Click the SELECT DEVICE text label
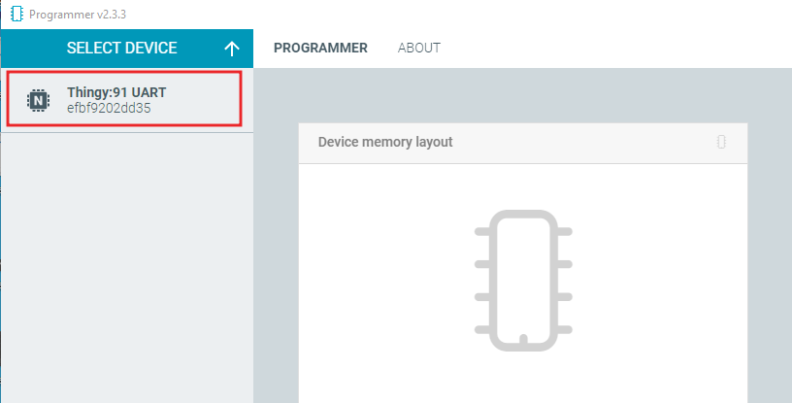792x403 pixels. coord(121,48)
